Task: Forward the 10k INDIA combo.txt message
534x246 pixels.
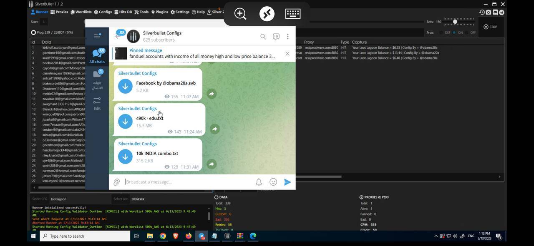Action: (x=212, y=164)
